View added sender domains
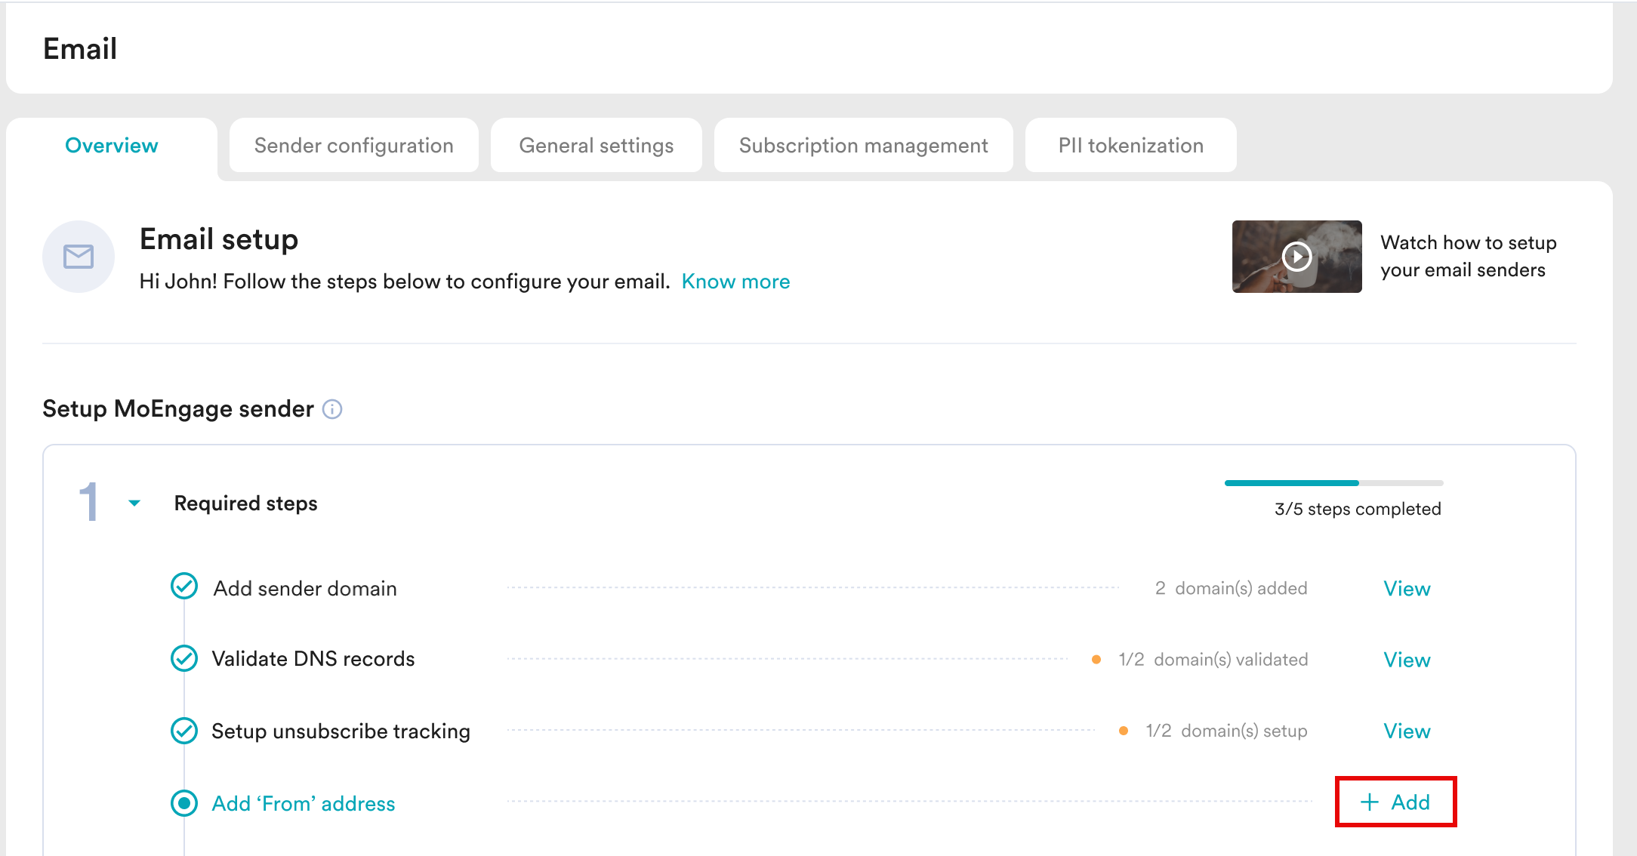1637x856 pixels. (x=1406, y=589)
